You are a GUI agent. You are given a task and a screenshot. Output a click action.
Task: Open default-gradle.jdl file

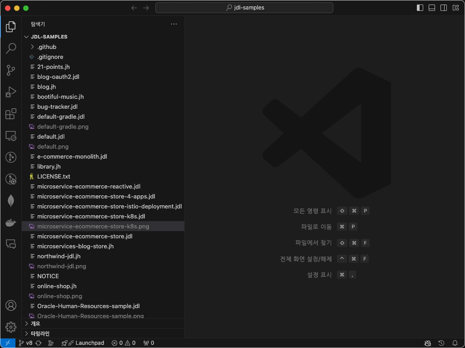click(103, 116)
